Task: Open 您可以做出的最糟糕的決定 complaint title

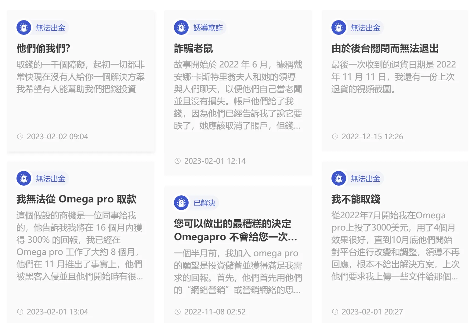Action: [x=236, y=230]
